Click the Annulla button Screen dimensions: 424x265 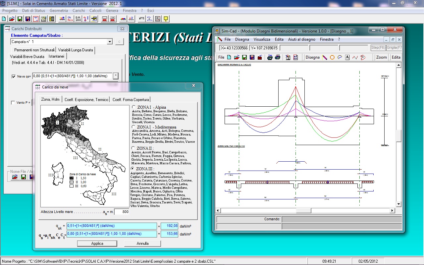[142, 243]
